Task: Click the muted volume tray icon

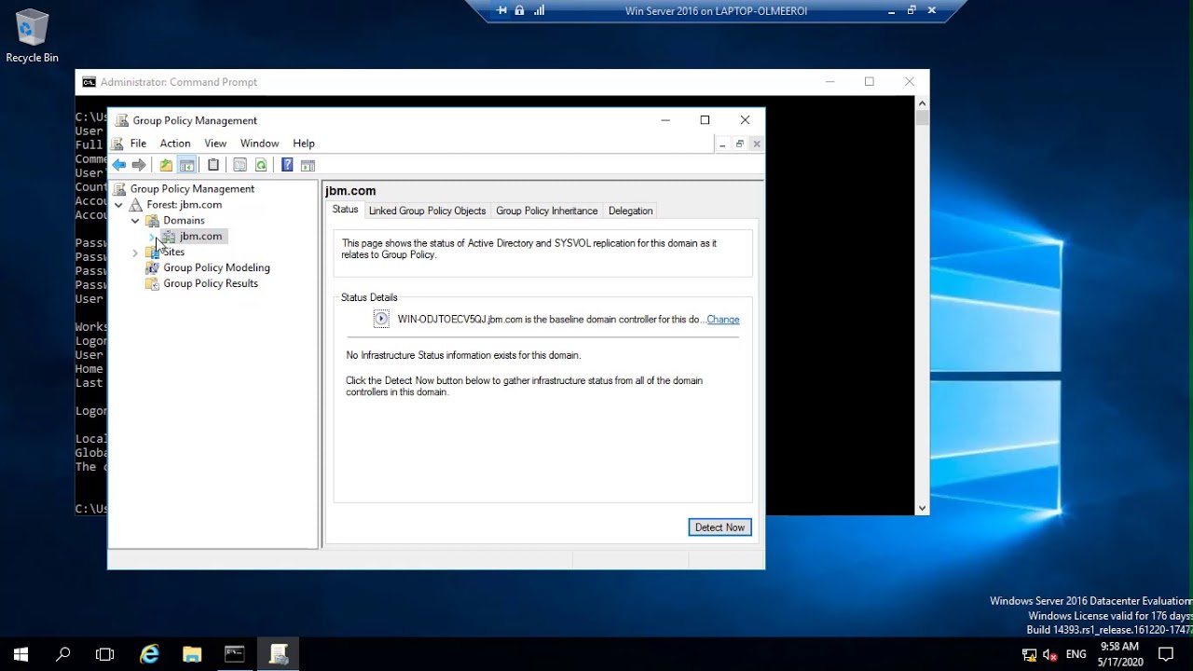Action: click(x=1050, y=654)
